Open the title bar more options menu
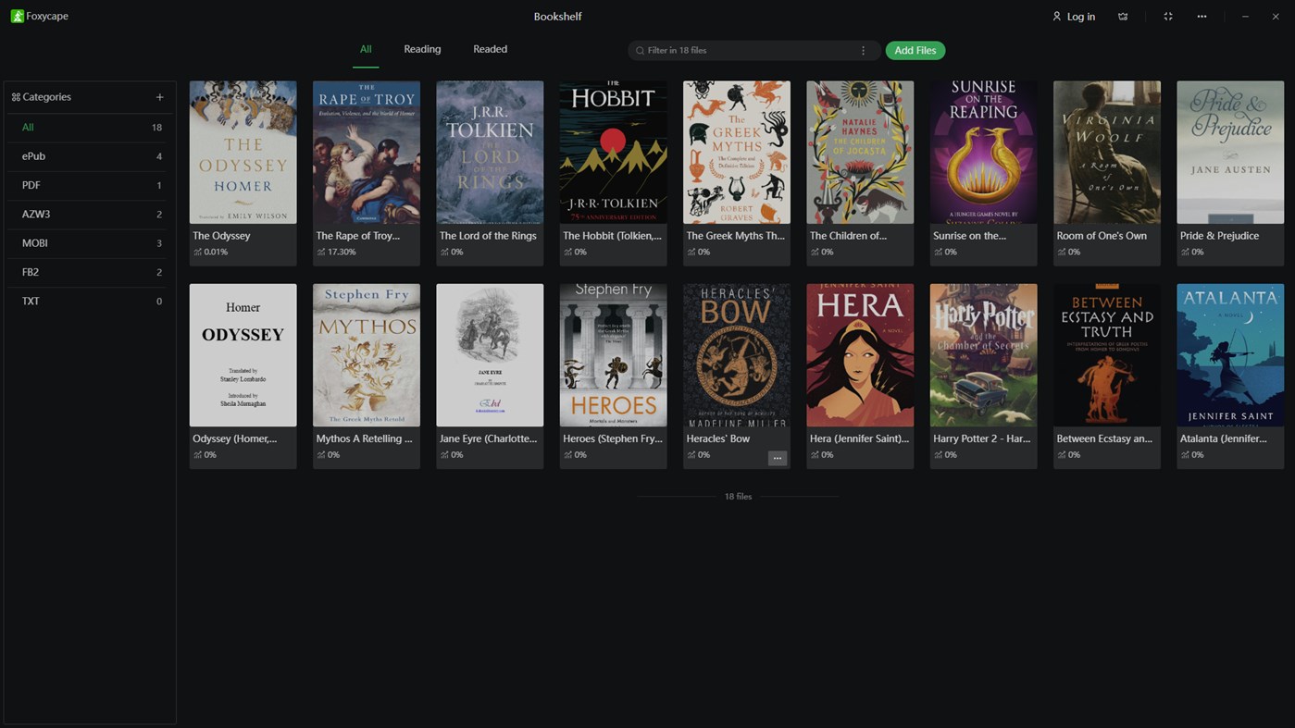The height and width of the screenshot is (728, 1295). [1202, 17]
